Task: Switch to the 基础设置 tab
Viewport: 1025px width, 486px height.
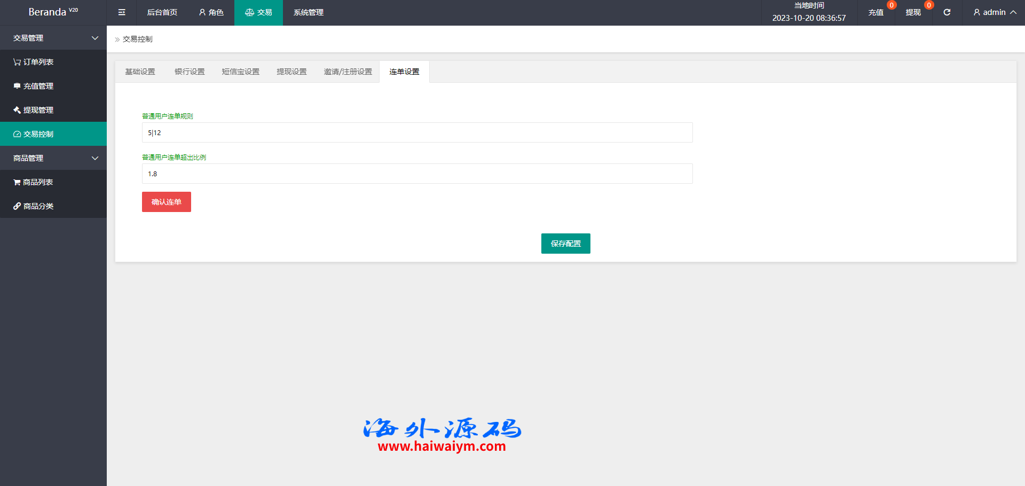Action: pyautogui.click(x=140, y=72)
